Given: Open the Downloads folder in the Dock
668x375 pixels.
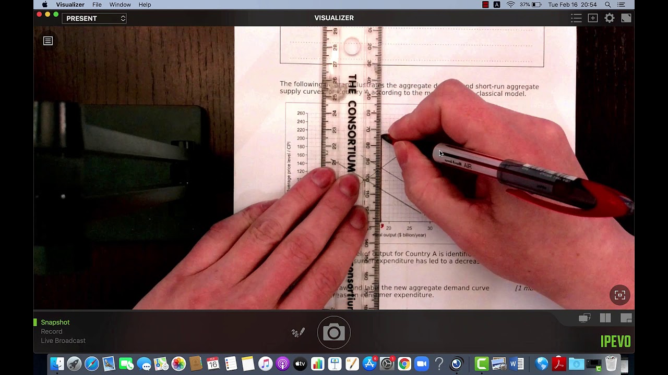Looking at the screenshot, I should pyautogui.click(x=576, y=364).
